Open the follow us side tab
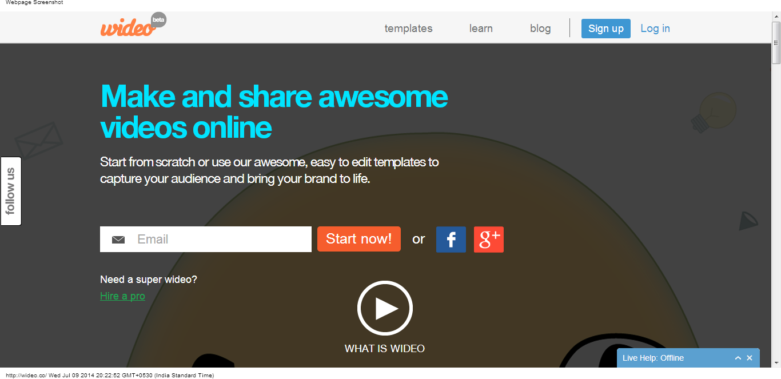Image resolution: width=781 pixels, height=379 pixels. pos(11,191)
